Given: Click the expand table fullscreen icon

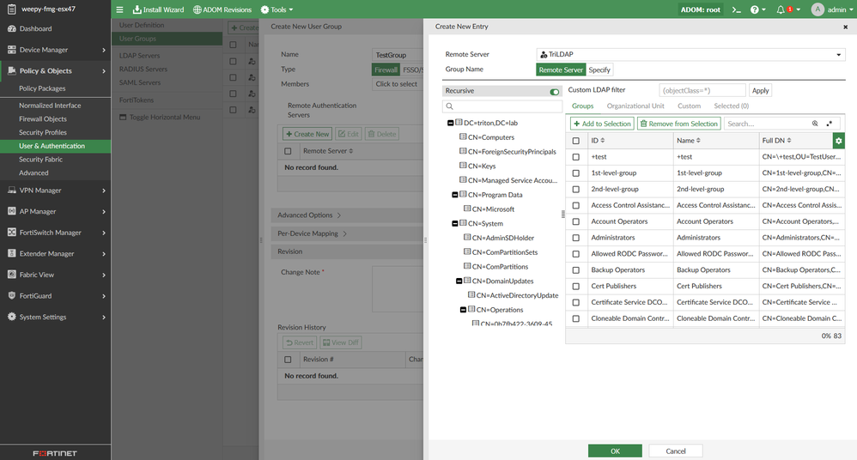Looking at the screenshot, I should [830, 124].
